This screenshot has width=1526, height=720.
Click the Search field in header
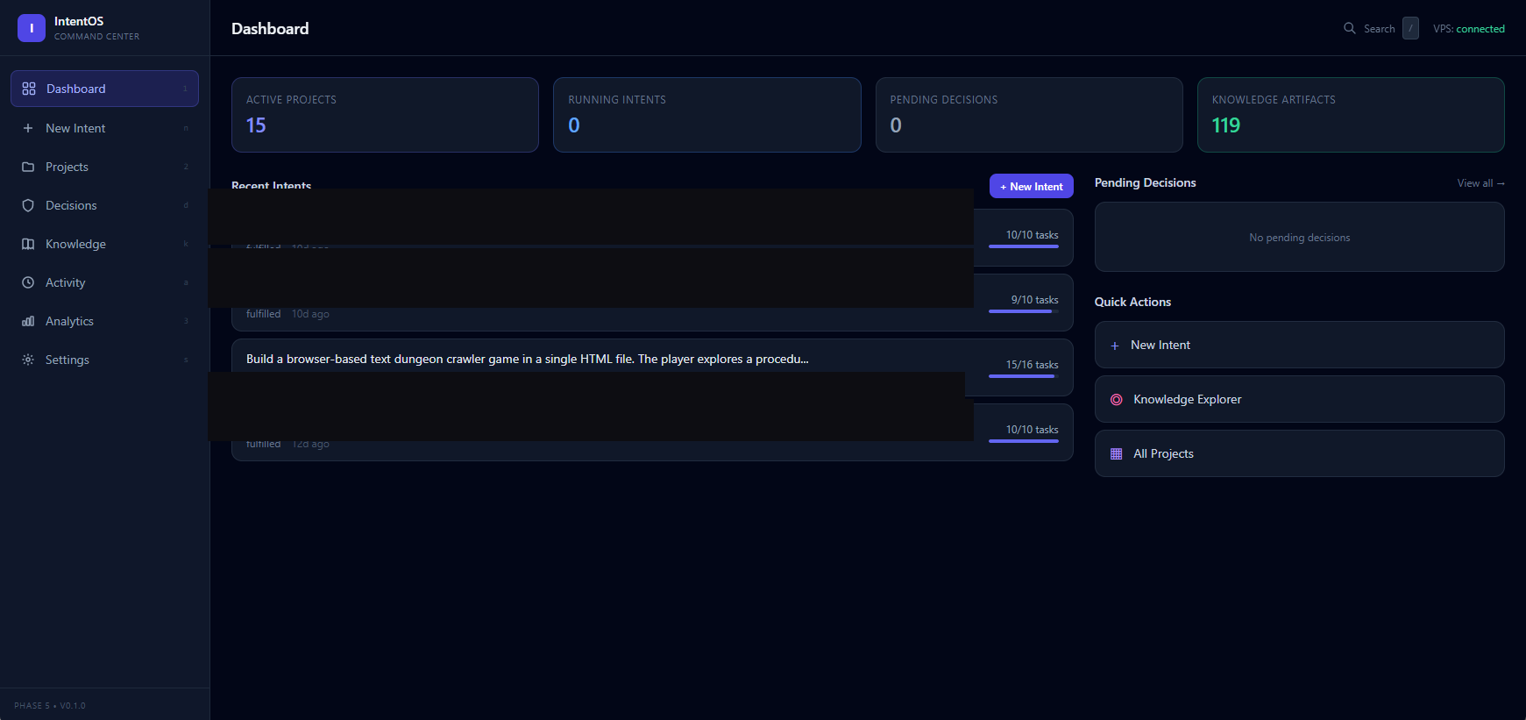click(1380, 28)
